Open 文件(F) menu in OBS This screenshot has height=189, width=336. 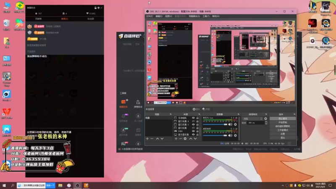click(x=150, y=16)
